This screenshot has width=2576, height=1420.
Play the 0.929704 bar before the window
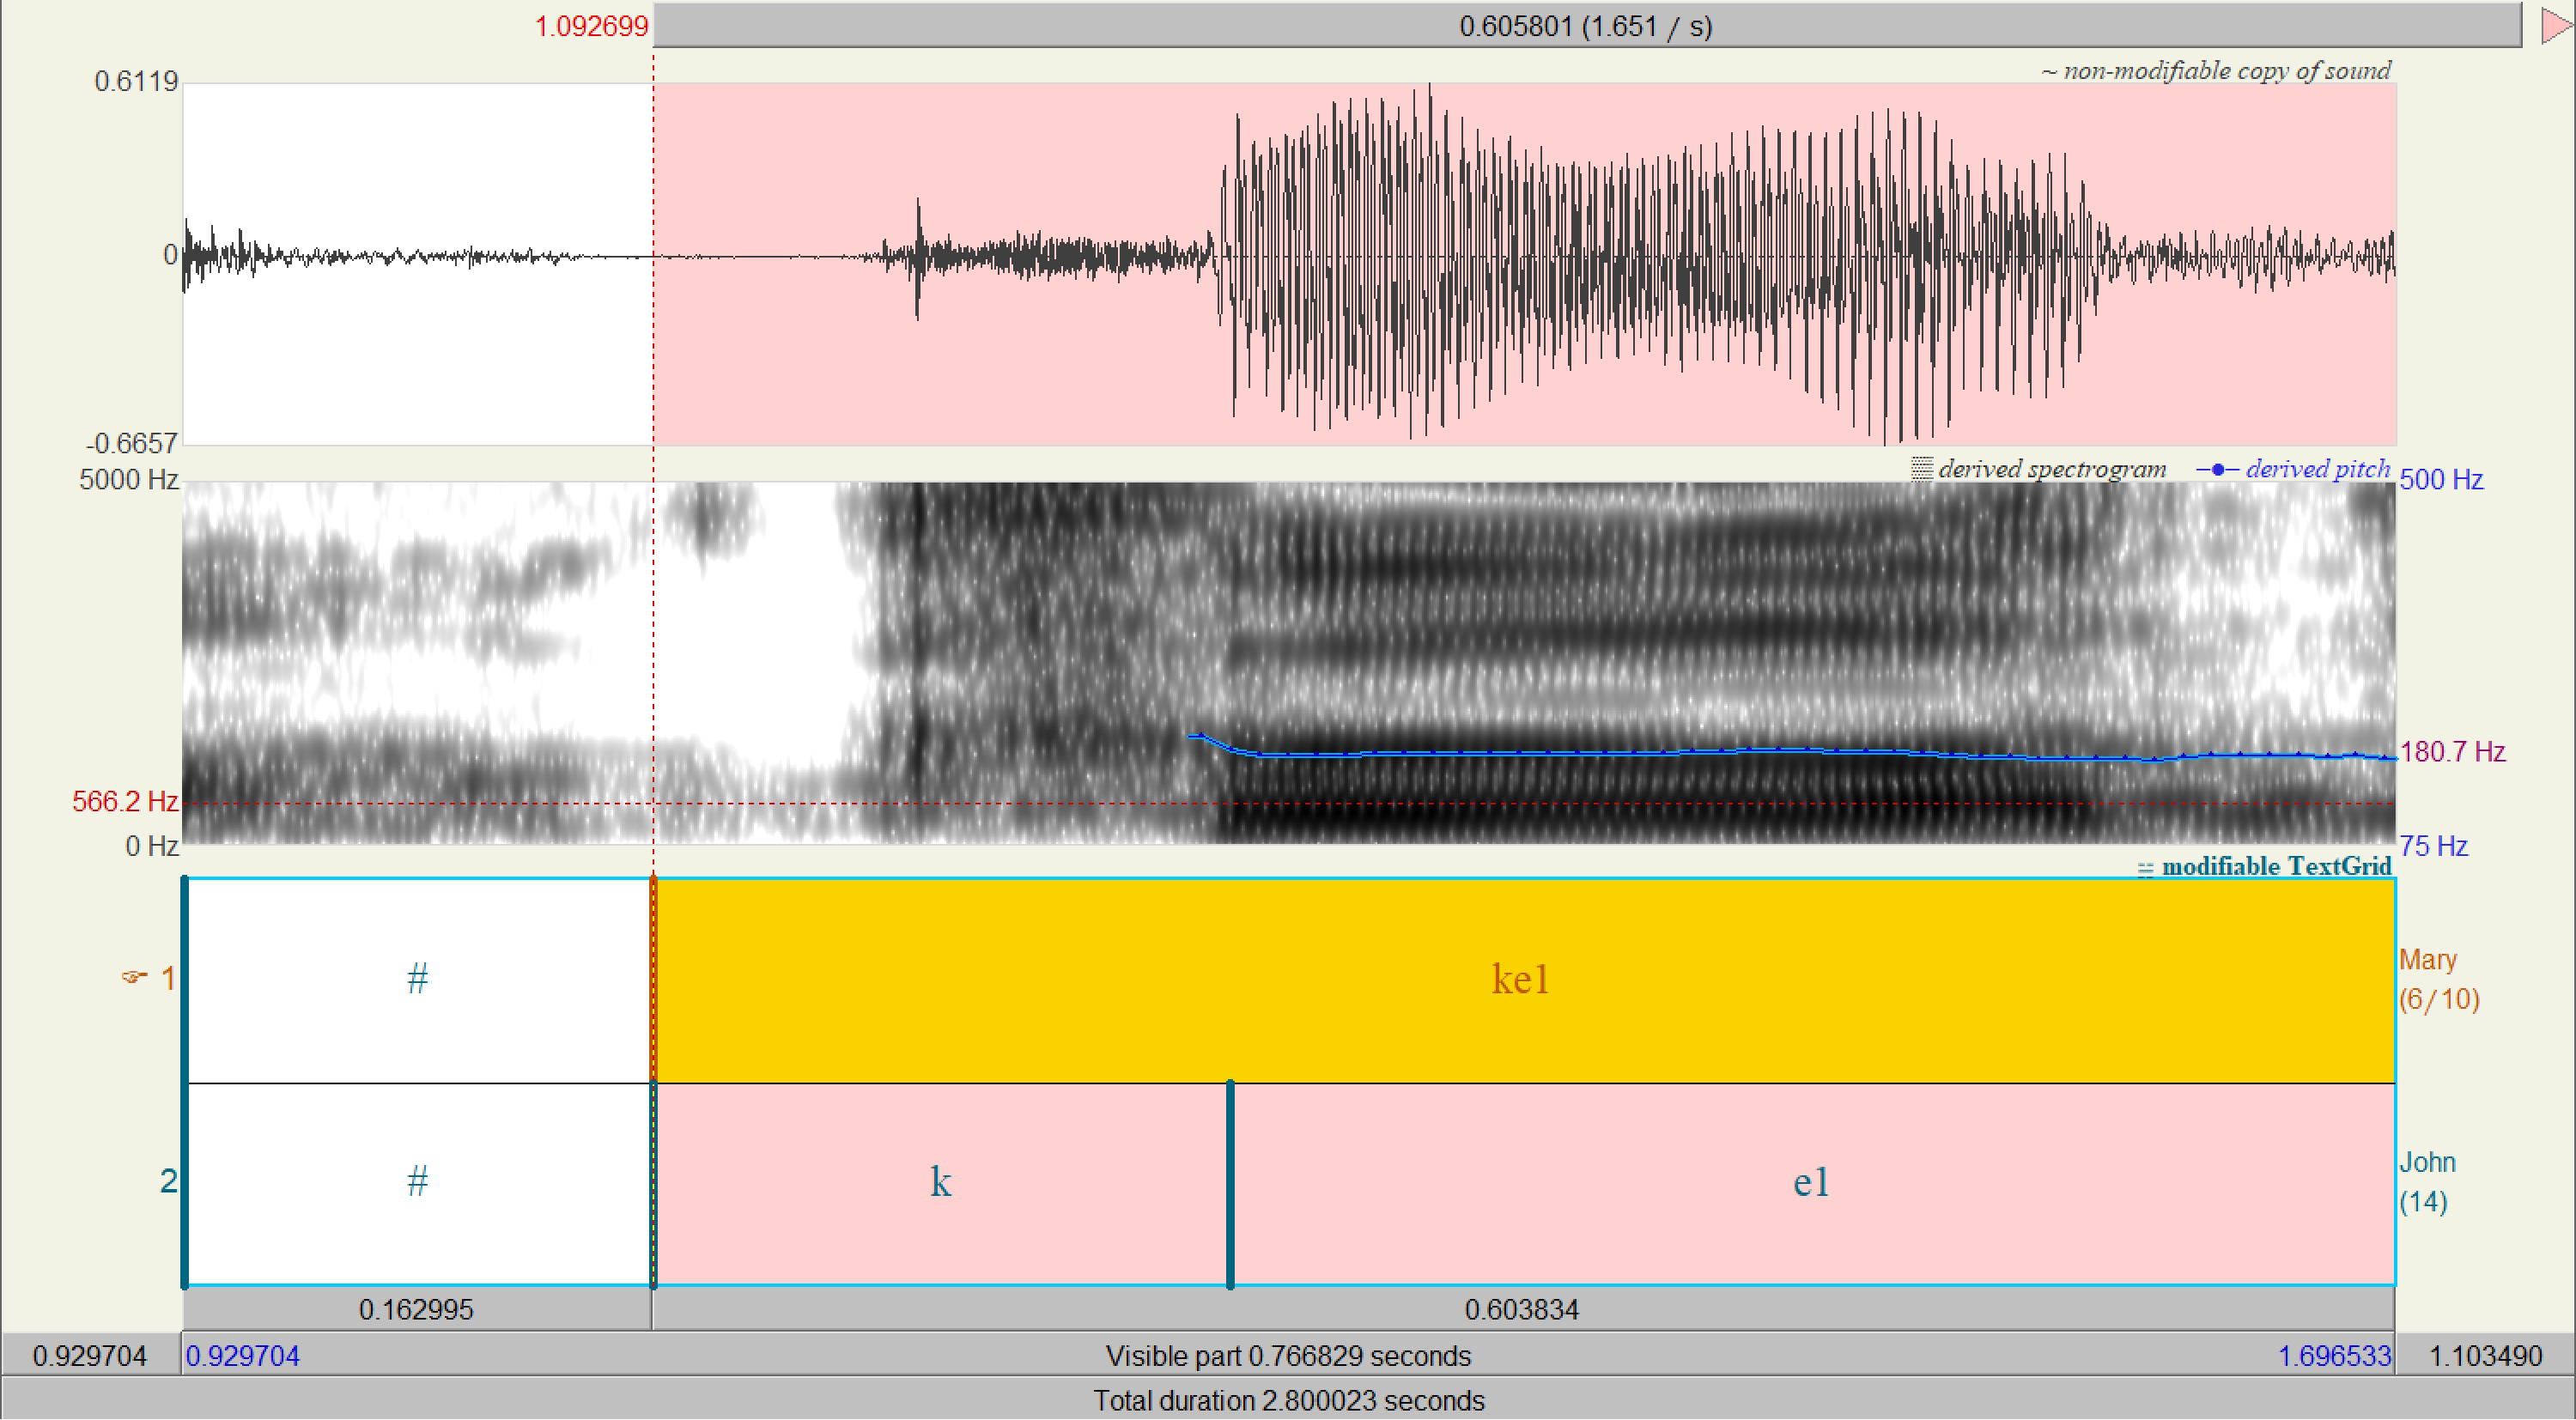click(90, 1356)
